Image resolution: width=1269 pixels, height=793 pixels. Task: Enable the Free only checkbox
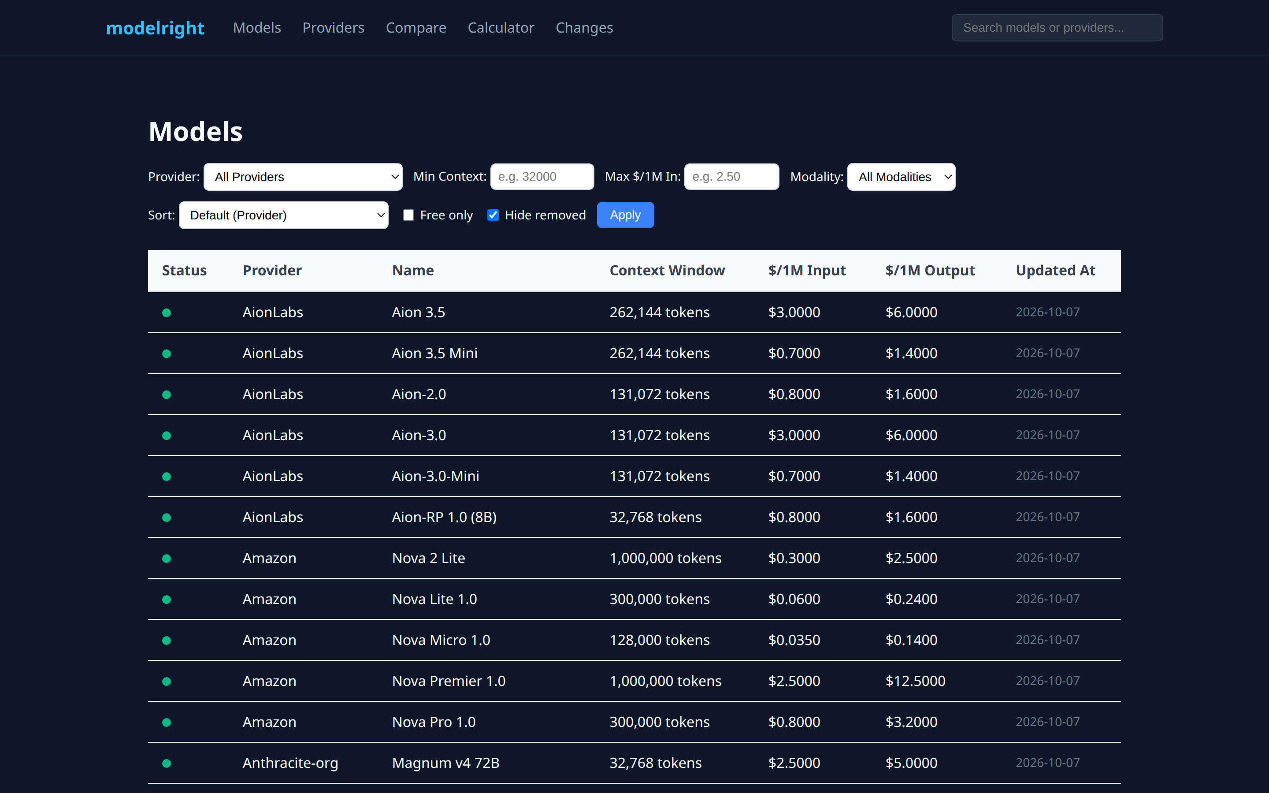(408, 215)
